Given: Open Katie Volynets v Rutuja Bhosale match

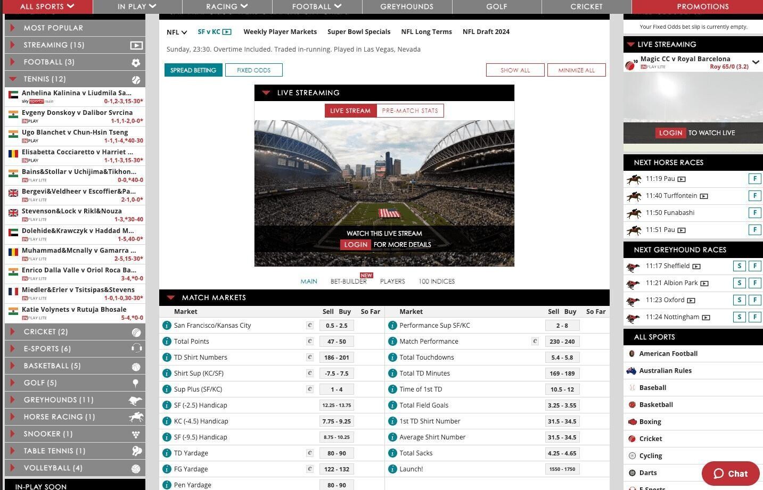Looking at the screenshot, I should pos(75,313).
